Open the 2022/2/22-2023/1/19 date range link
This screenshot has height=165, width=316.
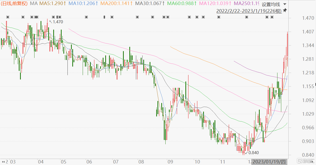click(x=249, y=11)
